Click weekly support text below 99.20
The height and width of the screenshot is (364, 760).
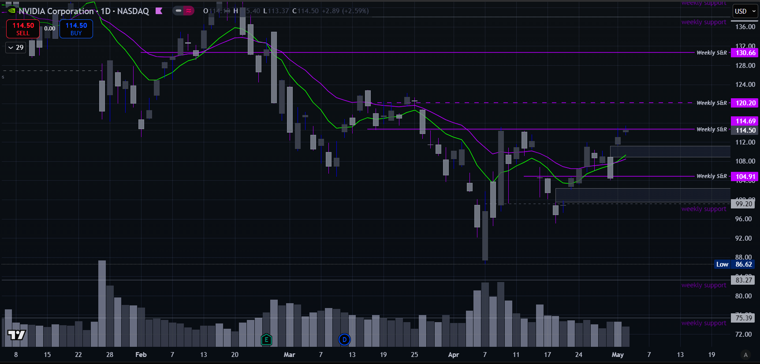pos(704,209)
